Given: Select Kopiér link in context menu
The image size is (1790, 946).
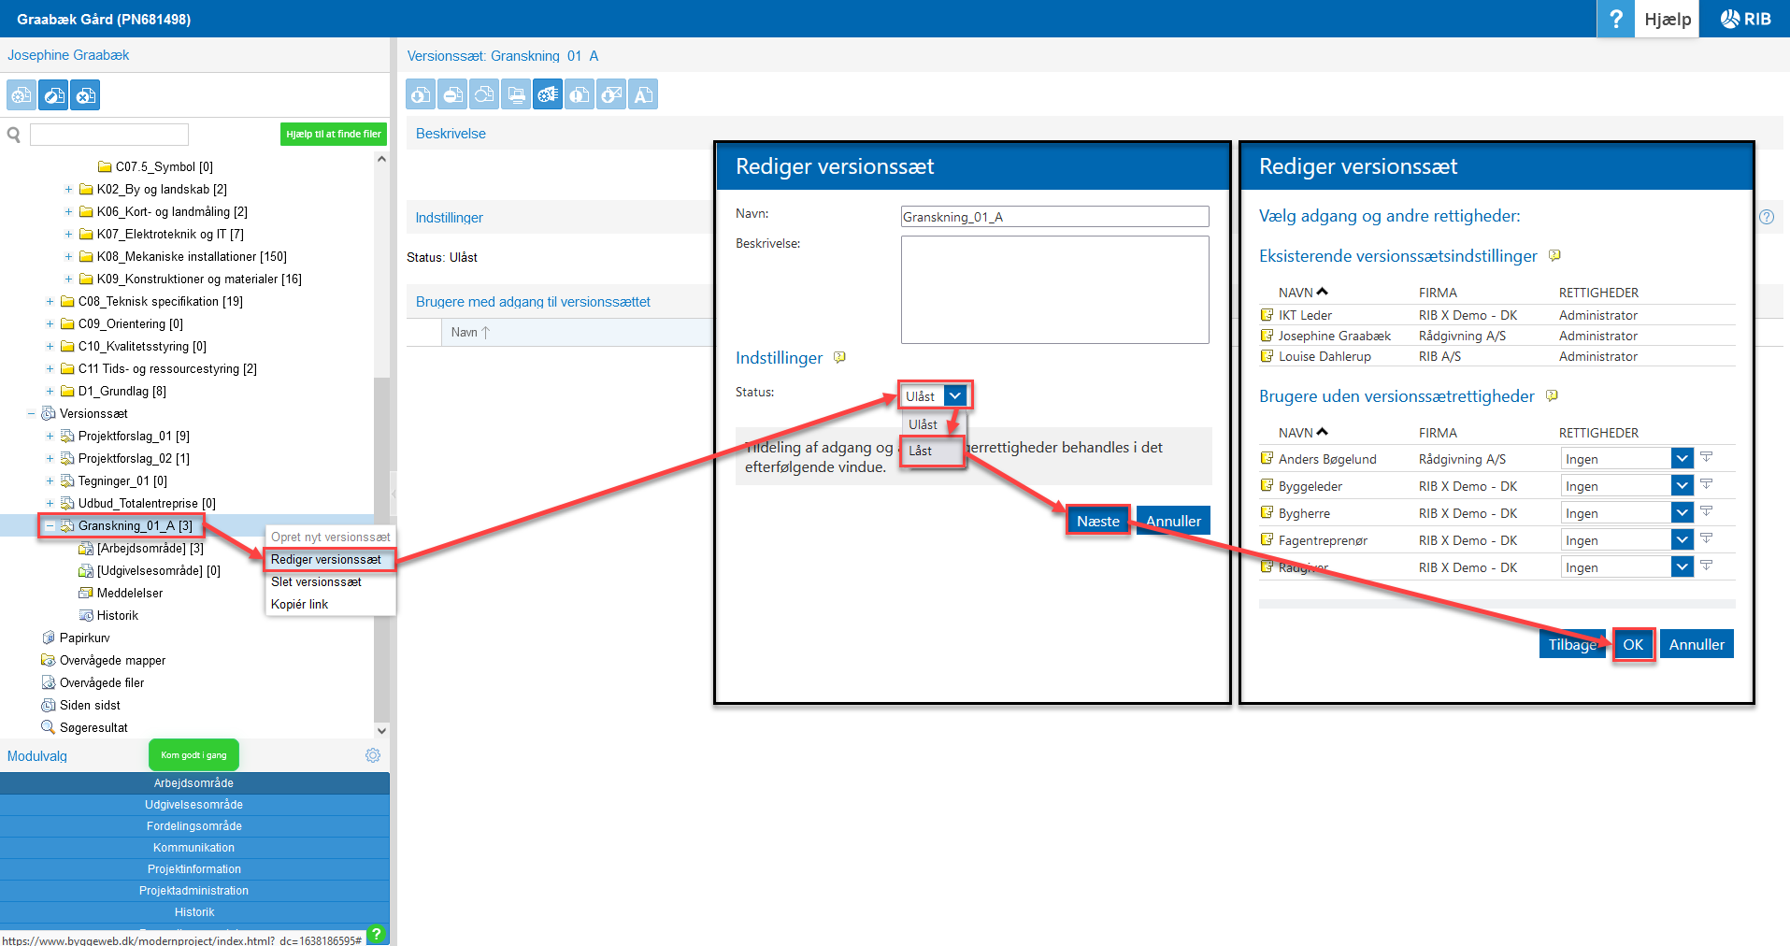Looking at the screenshot, I should tap(300, 605).
